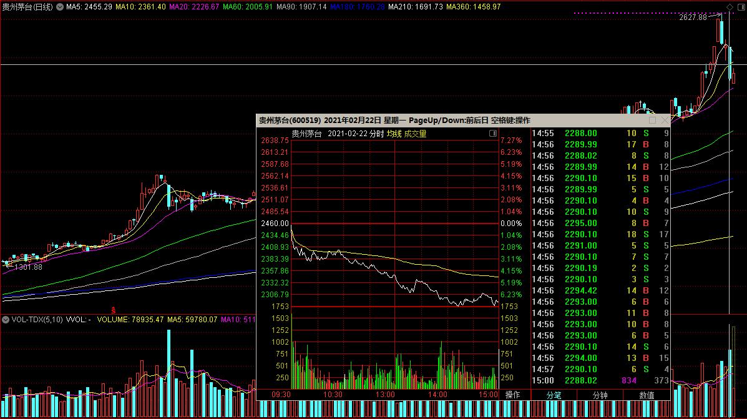Click the popup title bar 2021年02月22日 星期一

tap(365, 120)
